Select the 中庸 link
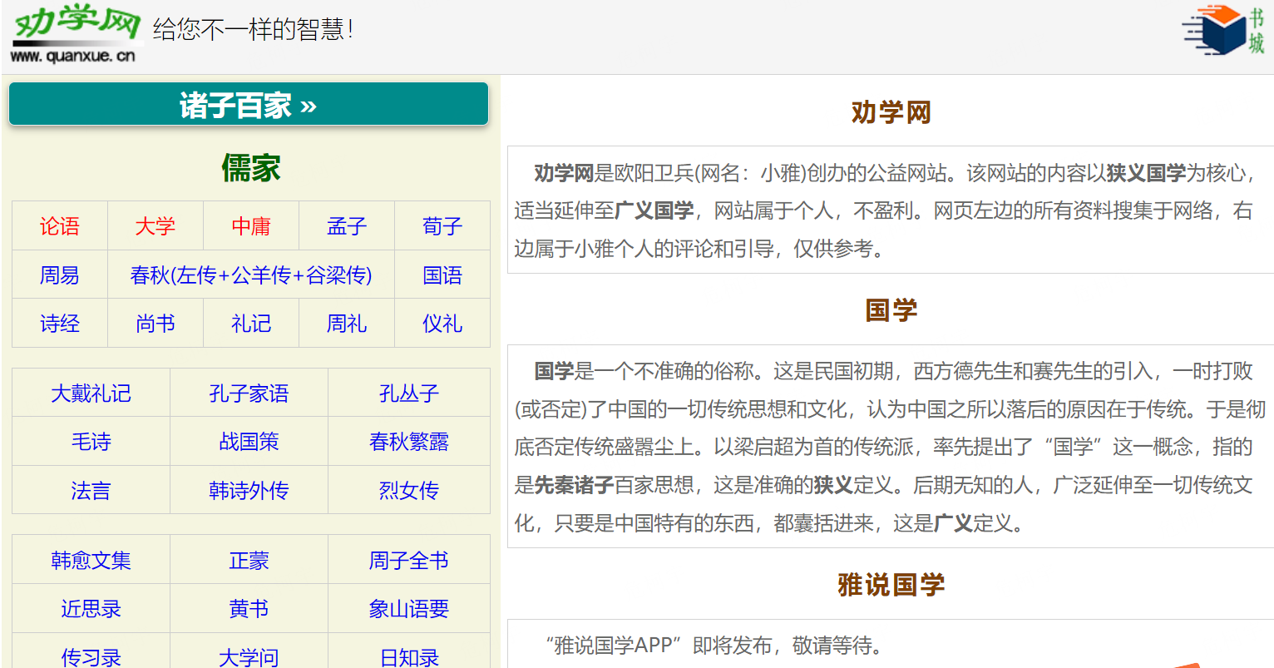The image size is (1274, 668). click(x=251, y=226)
